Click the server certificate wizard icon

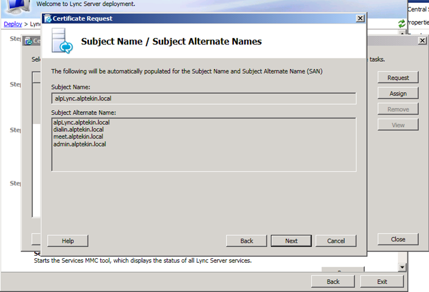(62, 40)
